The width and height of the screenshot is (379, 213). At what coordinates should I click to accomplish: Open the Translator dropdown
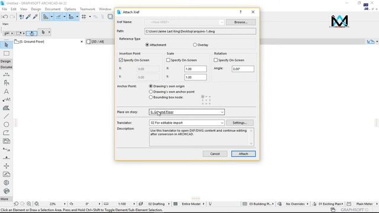coord(187,123)
